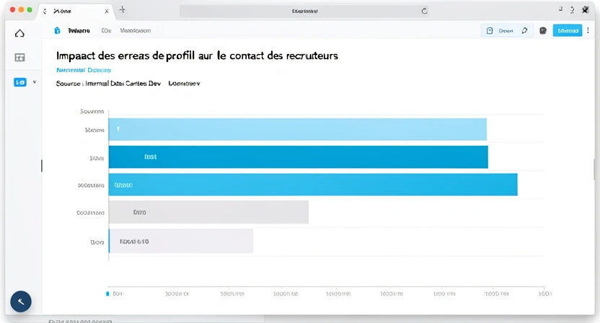600x323 pixels.
Task: Click the blue legend marker on x-axis
Action: coord(107,294)
